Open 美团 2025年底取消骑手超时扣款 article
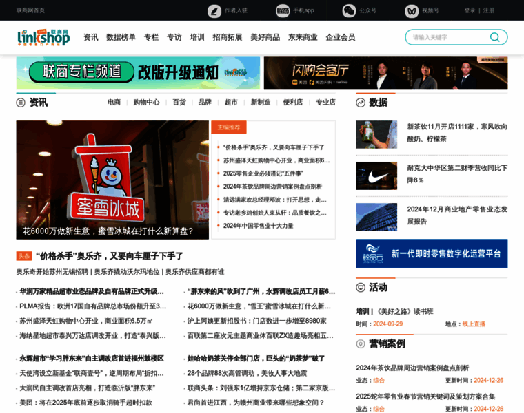The height and width of the screenshot is (413, 524). 86,402
